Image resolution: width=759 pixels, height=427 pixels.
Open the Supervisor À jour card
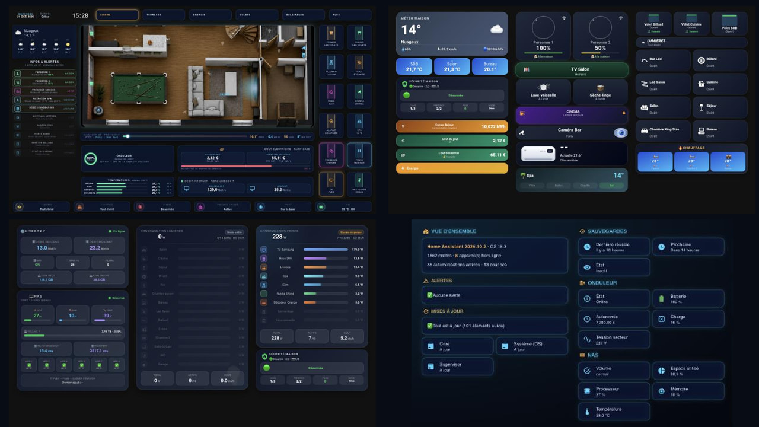457,367
